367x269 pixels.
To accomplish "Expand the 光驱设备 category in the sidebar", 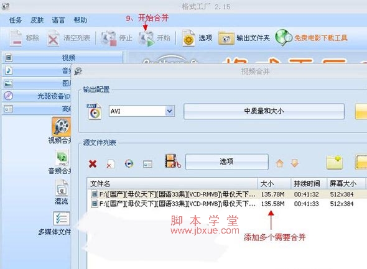I will coord(37,96).
